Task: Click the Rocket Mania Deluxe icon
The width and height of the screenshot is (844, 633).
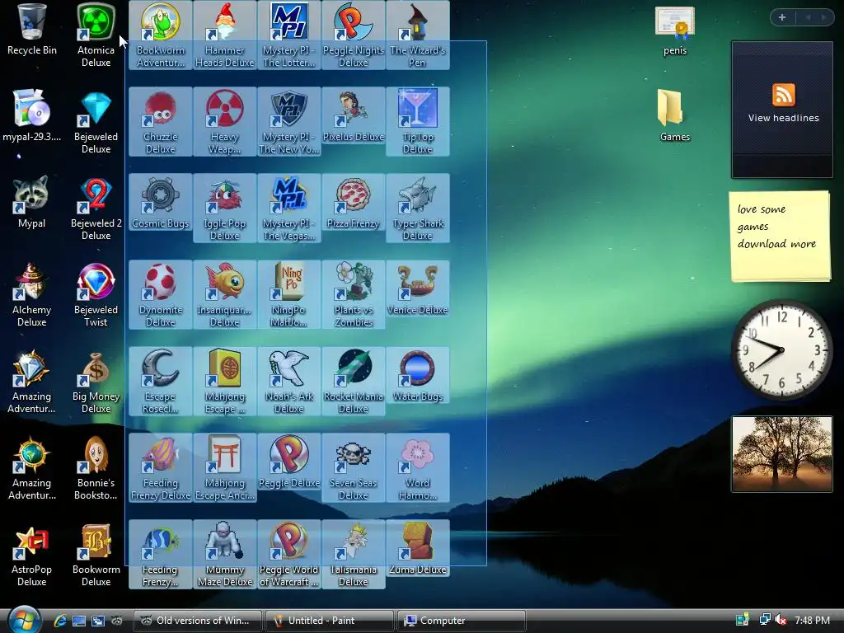Action: pos(353,382)
